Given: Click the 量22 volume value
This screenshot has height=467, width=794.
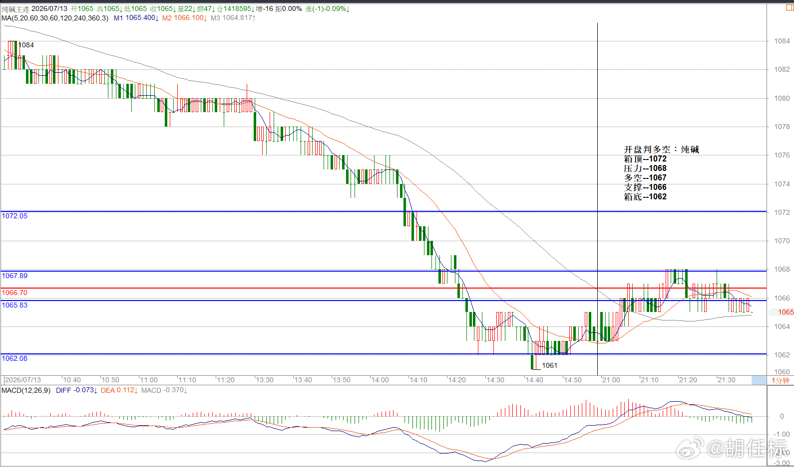Looking at the screenshot, I should (x=187, y=9).
